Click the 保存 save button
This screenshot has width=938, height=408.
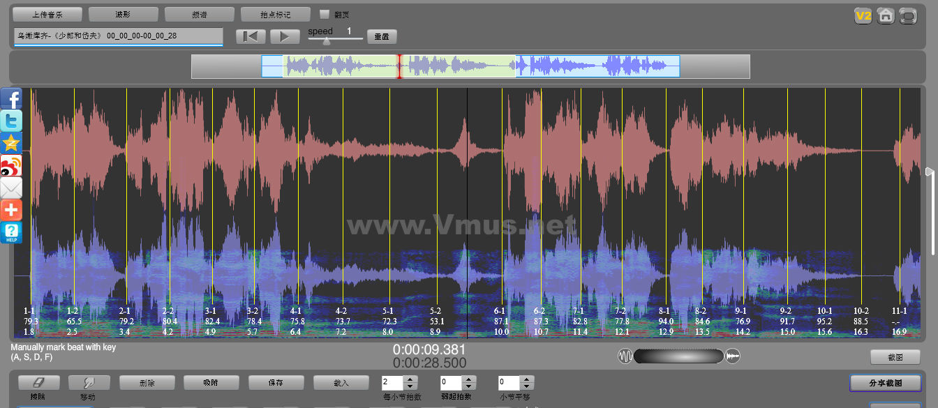pyautogui.click(x=276, y=383)
